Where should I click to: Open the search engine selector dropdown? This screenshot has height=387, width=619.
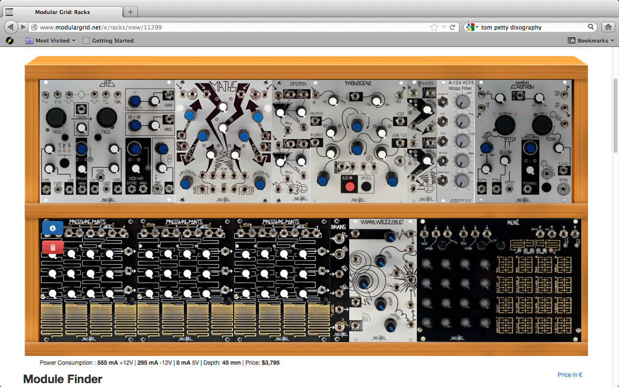click(472, 28)
